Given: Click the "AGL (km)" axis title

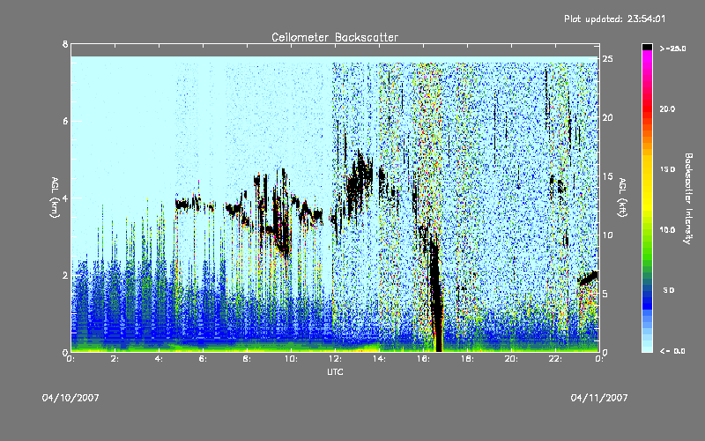Looking at the screenshot, I should point(55,198).
